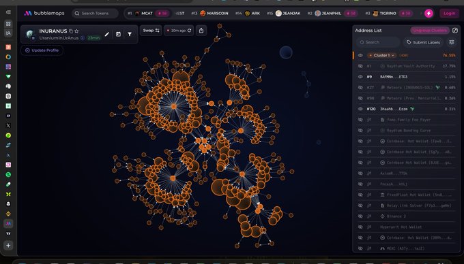
Task: Expand the Cluster 1 dropdown
Action: coord(381,55)
